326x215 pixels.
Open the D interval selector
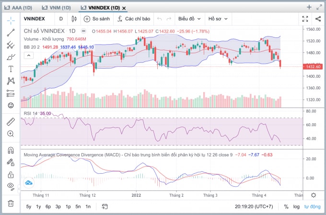coord(61,19)
